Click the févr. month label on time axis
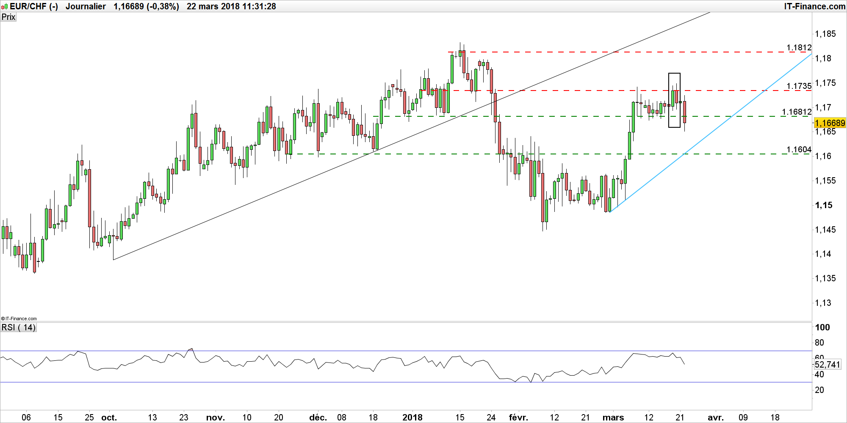847x423 pixels. (518, 418)
